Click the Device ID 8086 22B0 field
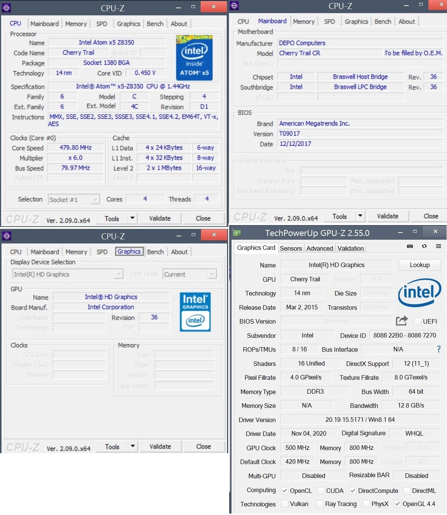Image resolution: width=447 pixels, height=515 pixels. (405, 335)
